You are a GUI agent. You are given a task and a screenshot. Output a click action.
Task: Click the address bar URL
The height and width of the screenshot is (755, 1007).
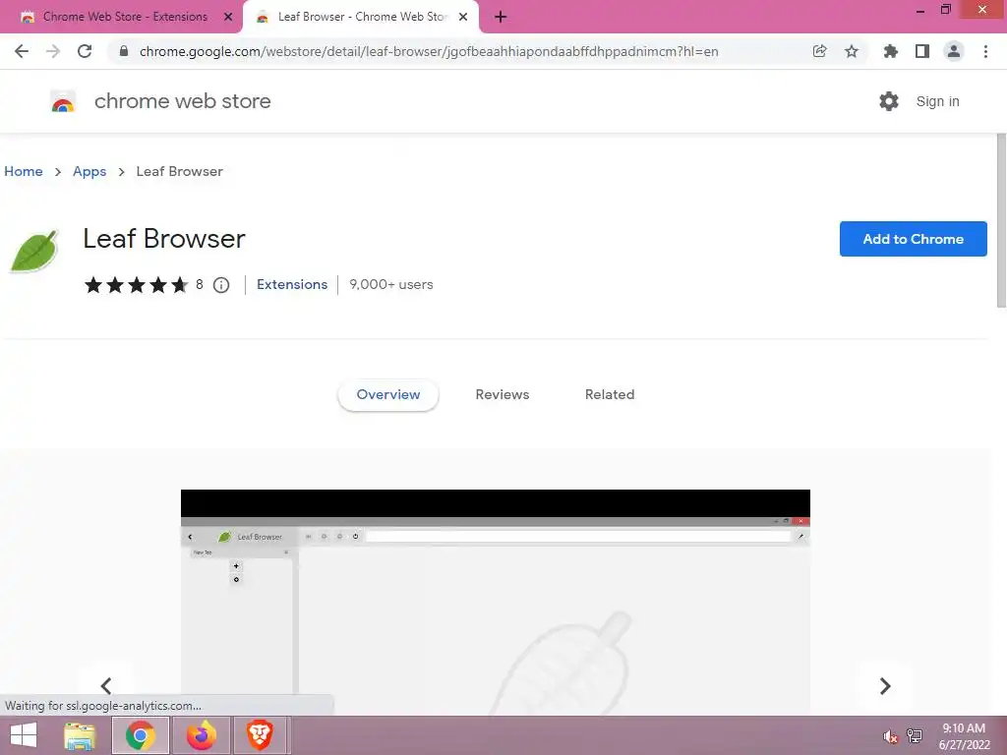coord(429,51)
